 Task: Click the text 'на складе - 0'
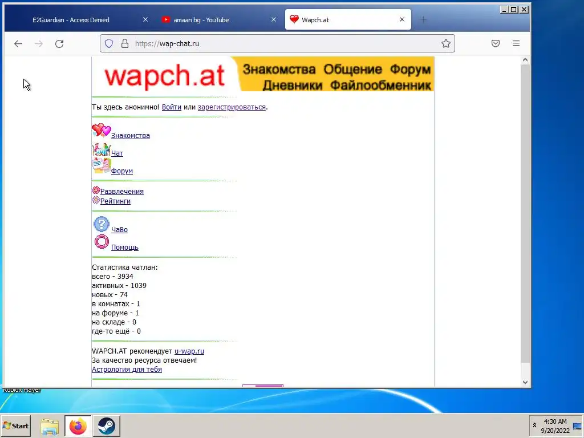pos(114,322)
